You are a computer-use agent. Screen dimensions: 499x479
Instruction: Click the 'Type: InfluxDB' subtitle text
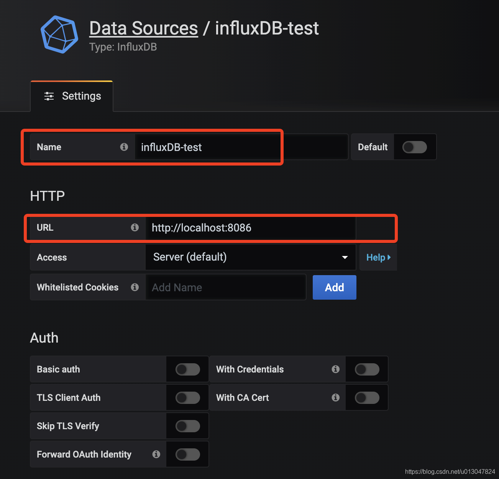(123, 47)
